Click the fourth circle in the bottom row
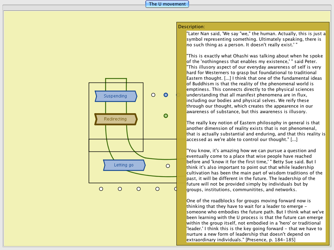The width and height of the screenshot is (334, 250). click(x=157, y=189)
